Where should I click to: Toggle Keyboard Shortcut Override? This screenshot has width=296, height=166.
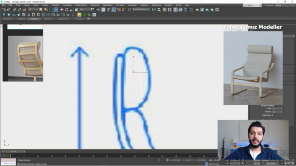[103, 10]
